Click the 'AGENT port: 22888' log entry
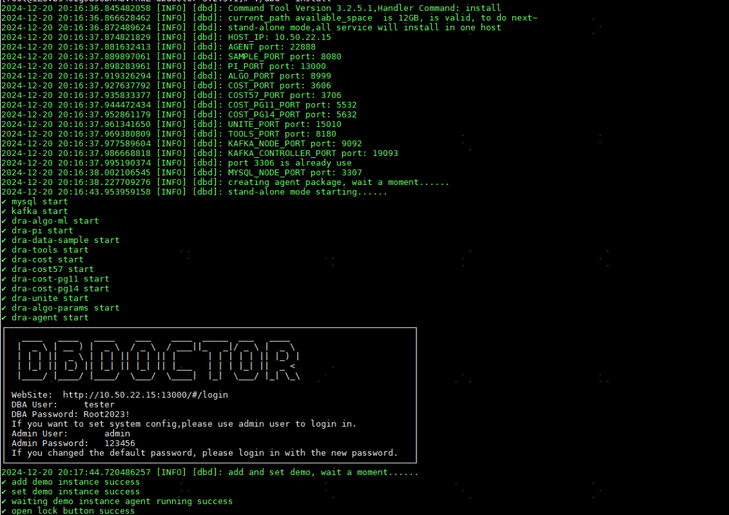Viewport: 729px width, 515px height. coord(158,47)
